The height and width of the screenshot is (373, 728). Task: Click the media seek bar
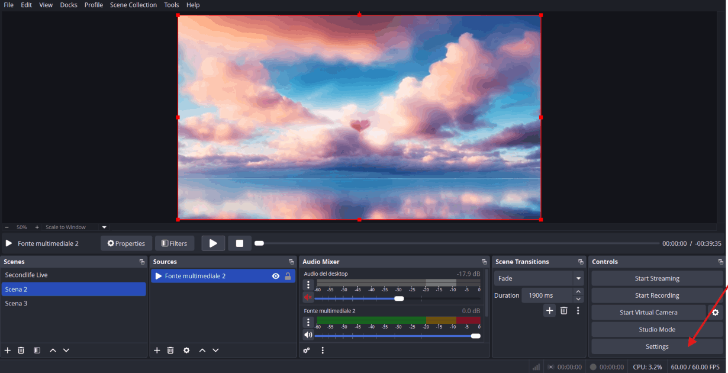pos(457,243)
